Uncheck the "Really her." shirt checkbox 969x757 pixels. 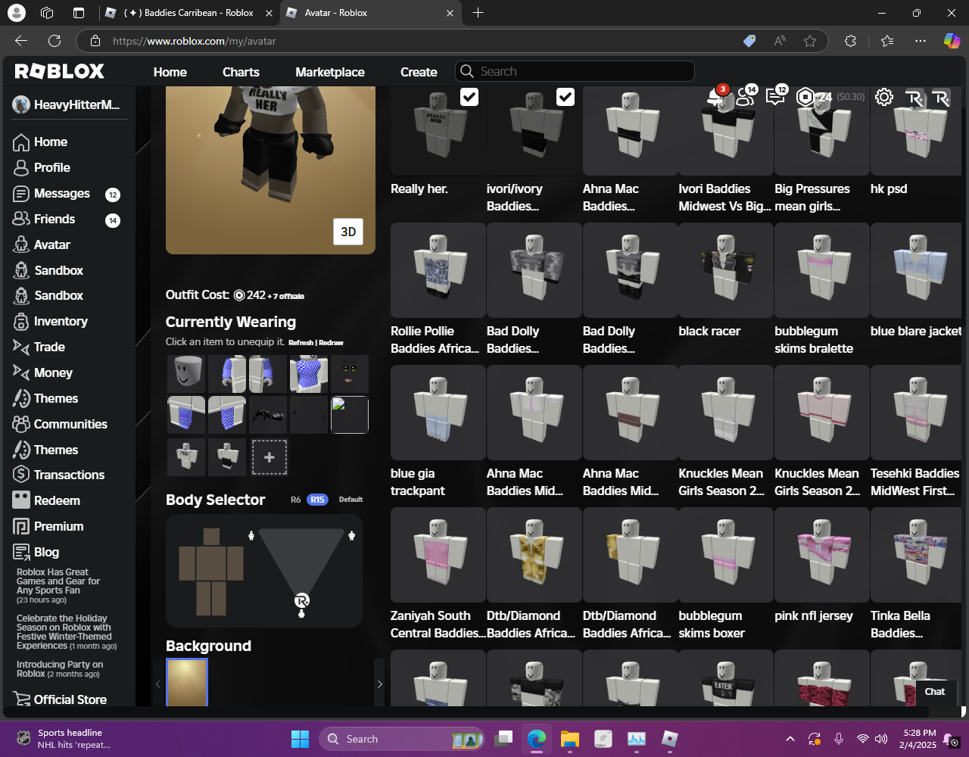click(469, 97)
